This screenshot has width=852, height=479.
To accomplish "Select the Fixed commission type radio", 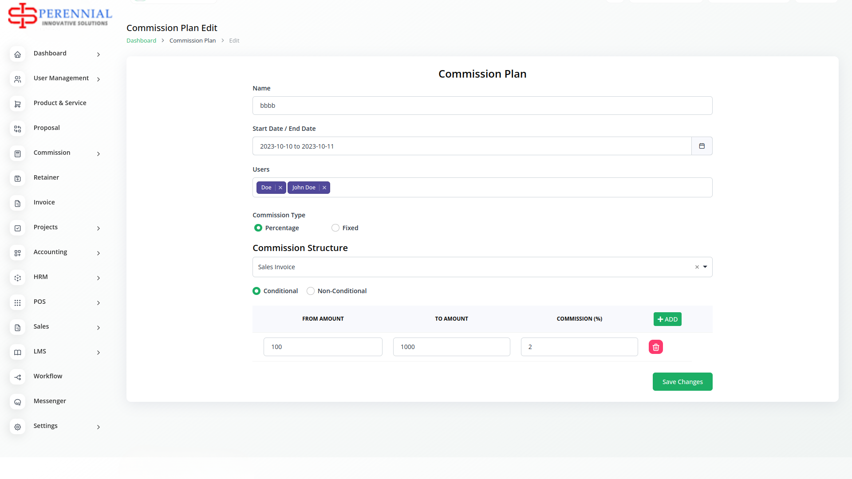I will 335,228.
